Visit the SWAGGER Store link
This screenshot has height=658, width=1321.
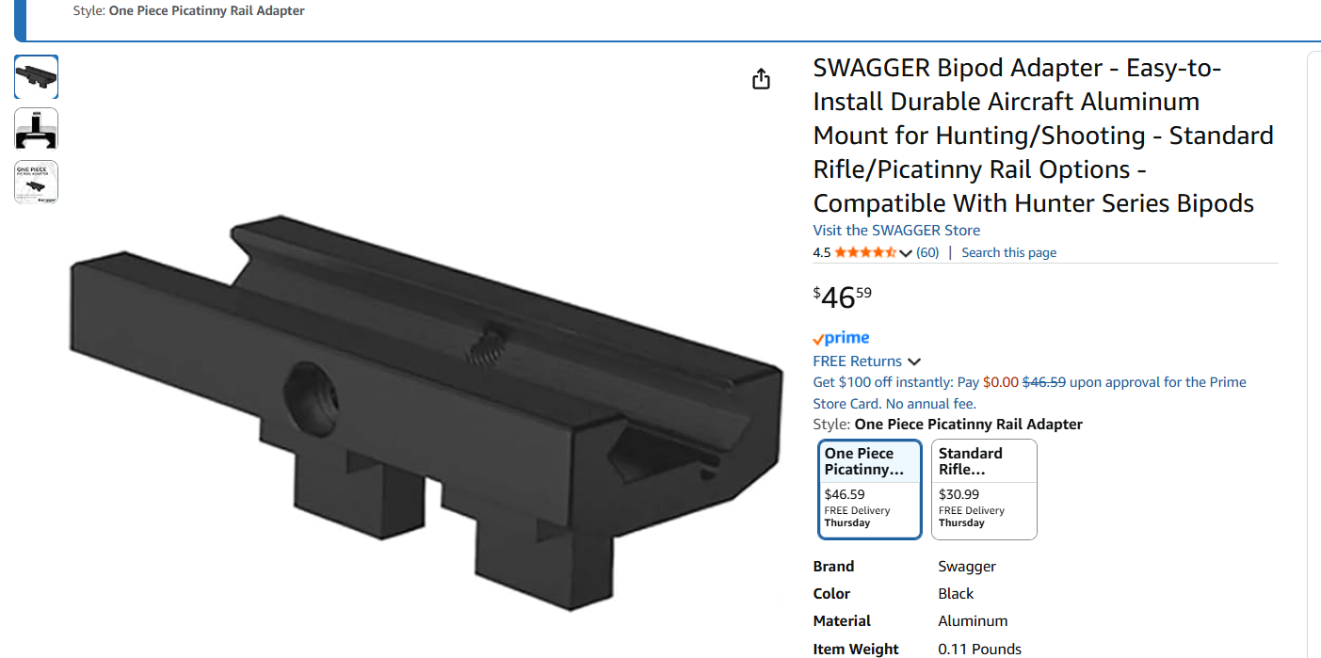point(896,230)
